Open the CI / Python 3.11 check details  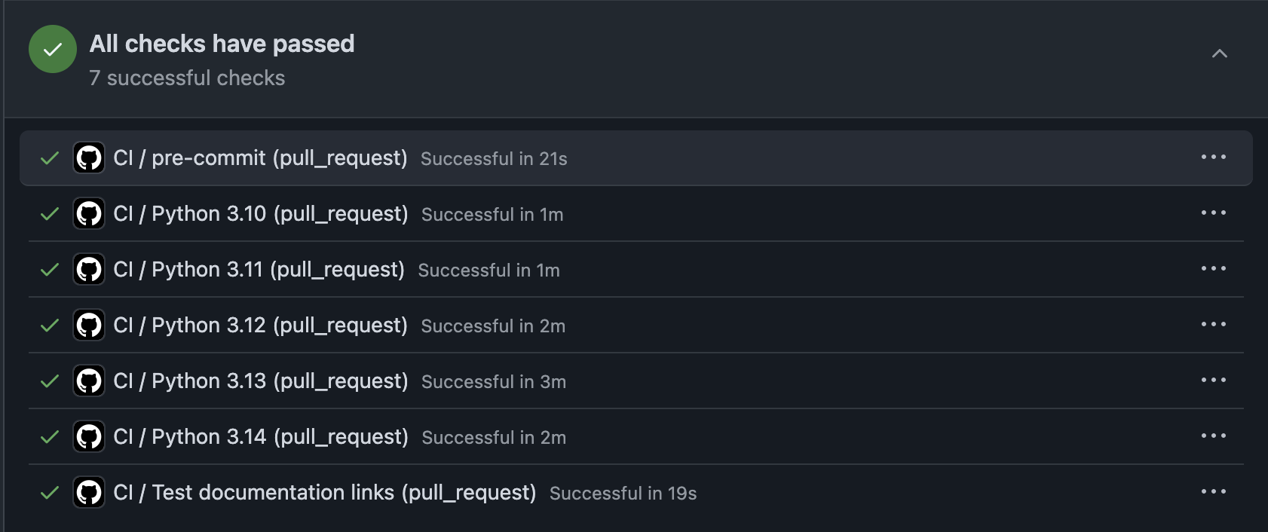[x=260, y=269]
